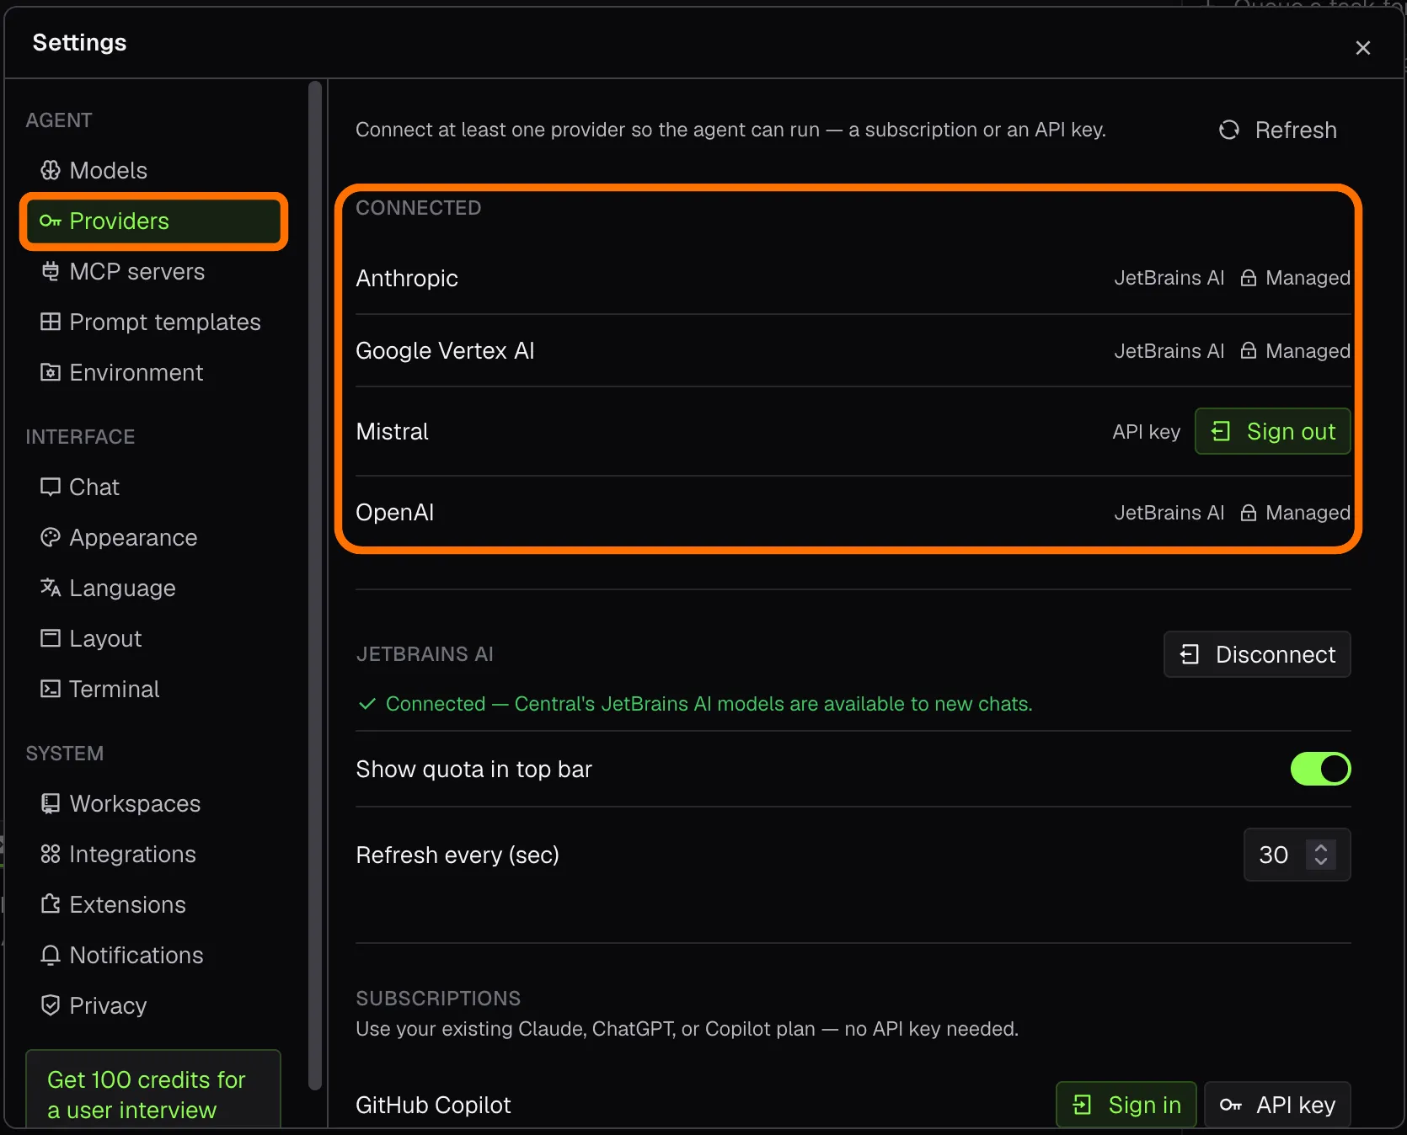Use an API key for GitHub Copilot

tap(1277, 1105)
